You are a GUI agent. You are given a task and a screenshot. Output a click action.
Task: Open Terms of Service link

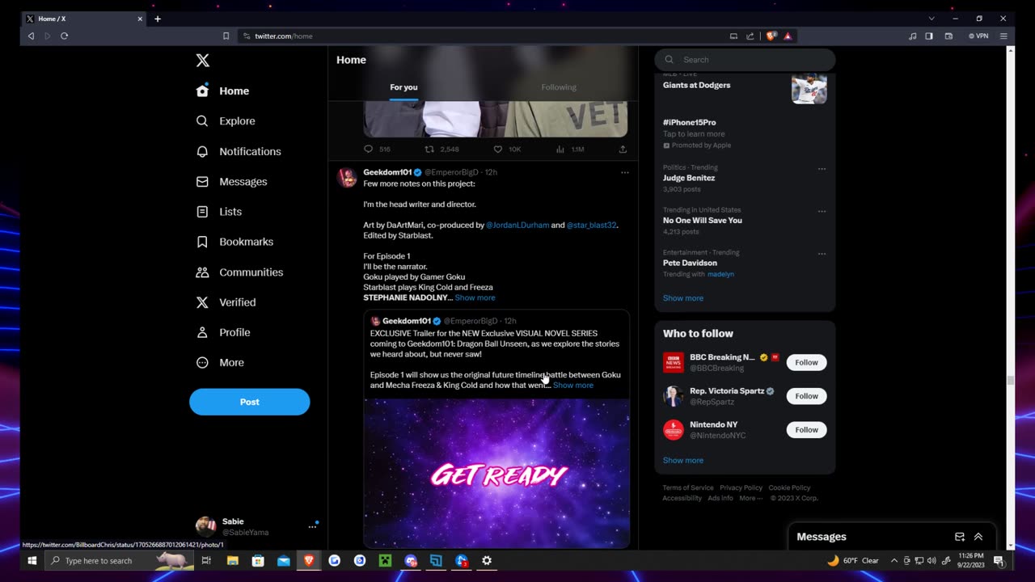tap(688, 488)
